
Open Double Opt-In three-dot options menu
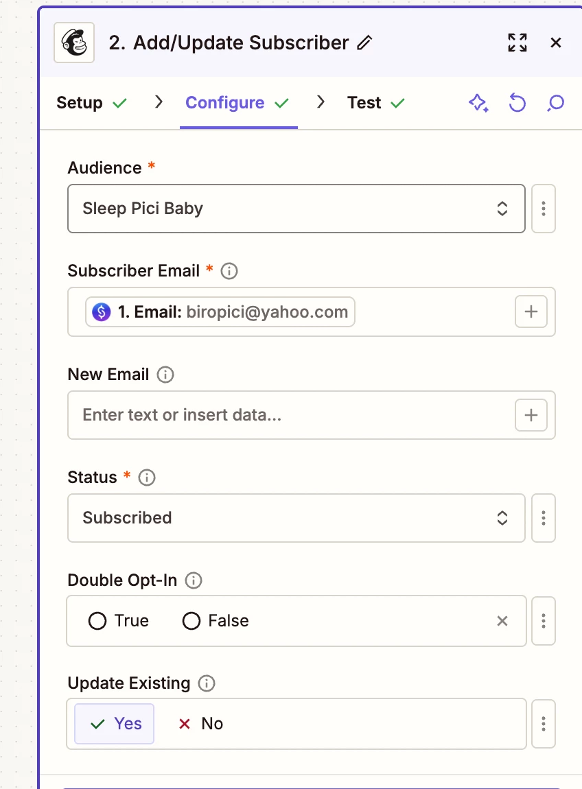[544, 621]
